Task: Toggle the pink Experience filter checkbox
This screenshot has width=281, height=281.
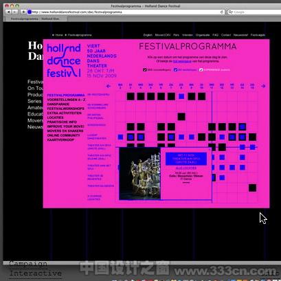Action: (x=201, y=70)
